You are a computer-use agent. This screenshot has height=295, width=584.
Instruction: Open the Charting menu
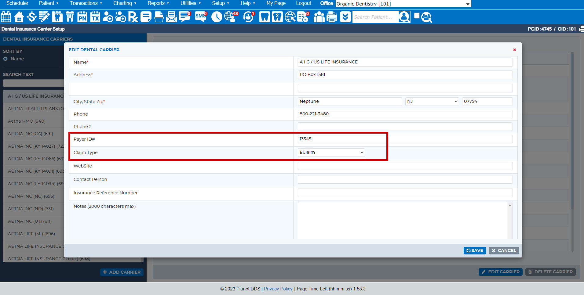125,3
